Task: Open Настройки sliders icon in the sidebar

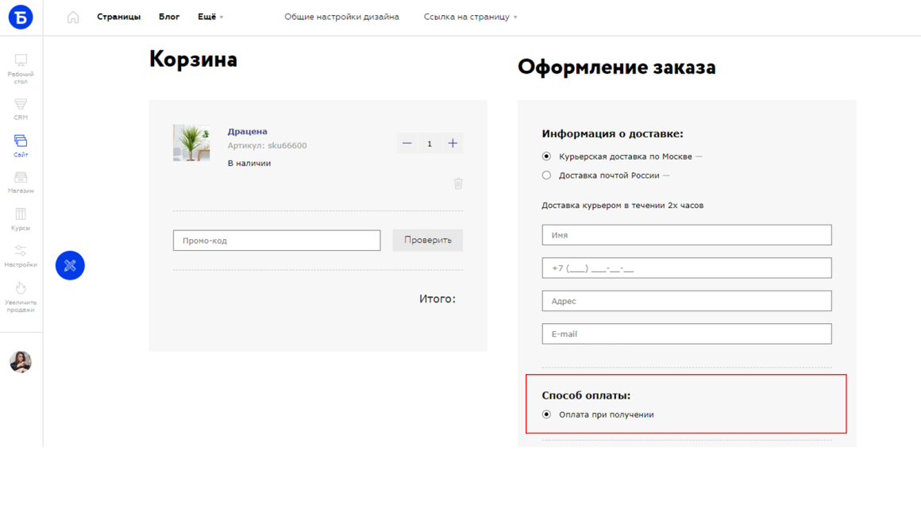Action: (21, 251)
